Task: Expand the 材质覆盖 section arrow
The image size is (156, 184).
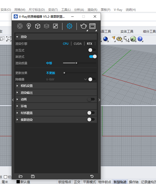Action: pyautogui.click(x=17, y=113)
